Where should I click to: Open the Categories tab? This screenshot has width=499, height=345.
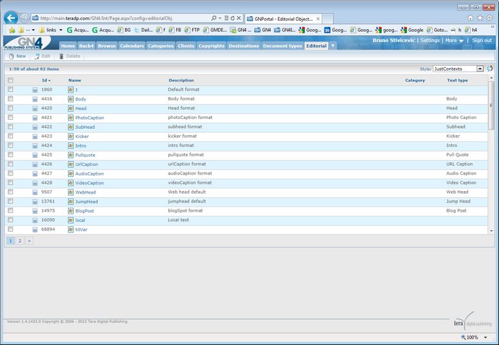(x=161, y=46)
